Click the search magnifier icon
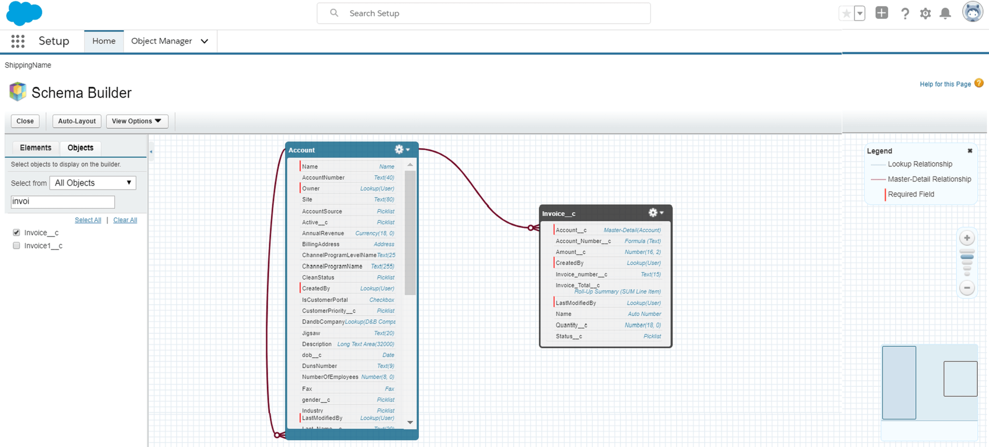 (x=334, y=13)
